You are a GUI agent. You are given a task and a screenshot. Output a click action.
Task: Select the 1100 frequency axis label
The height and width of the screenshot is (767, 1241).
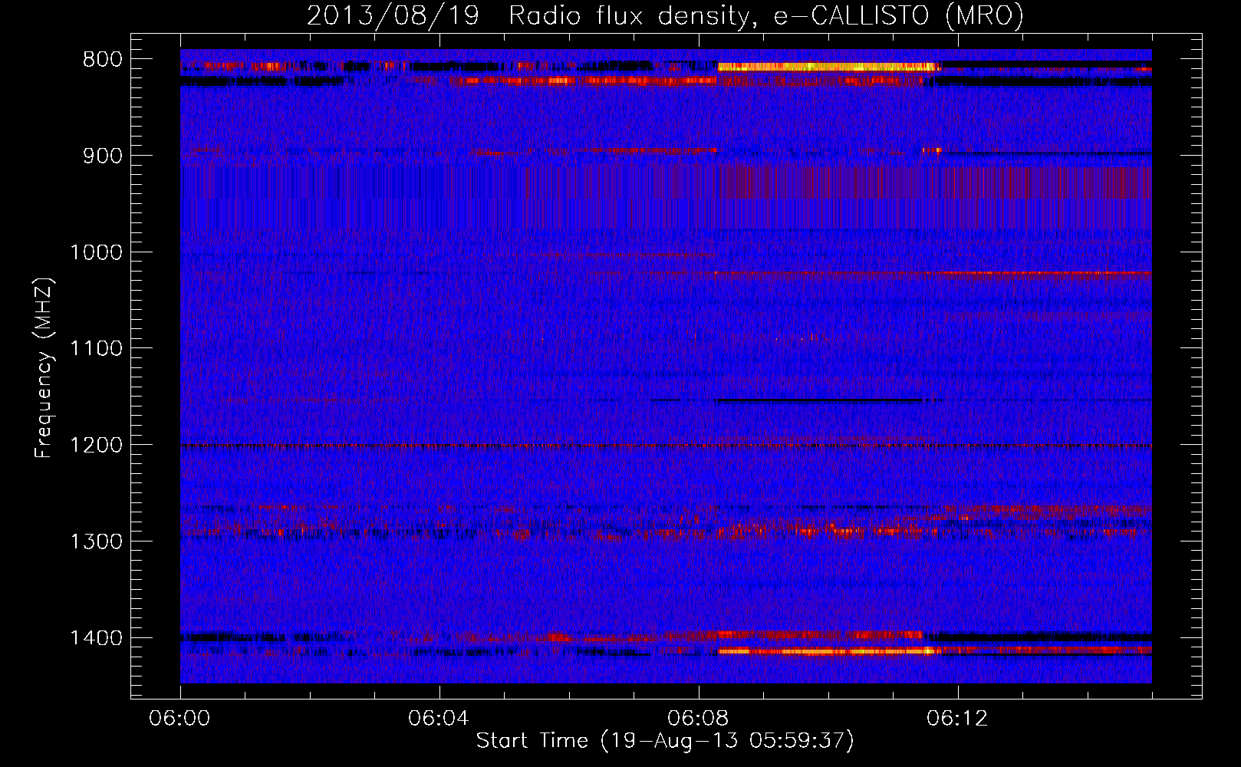pos(96,349)
